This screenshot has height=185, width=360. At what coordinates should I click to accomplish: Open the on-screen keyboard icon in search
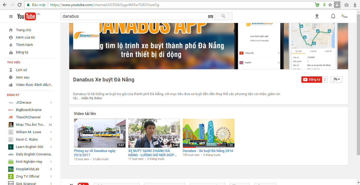211,16
